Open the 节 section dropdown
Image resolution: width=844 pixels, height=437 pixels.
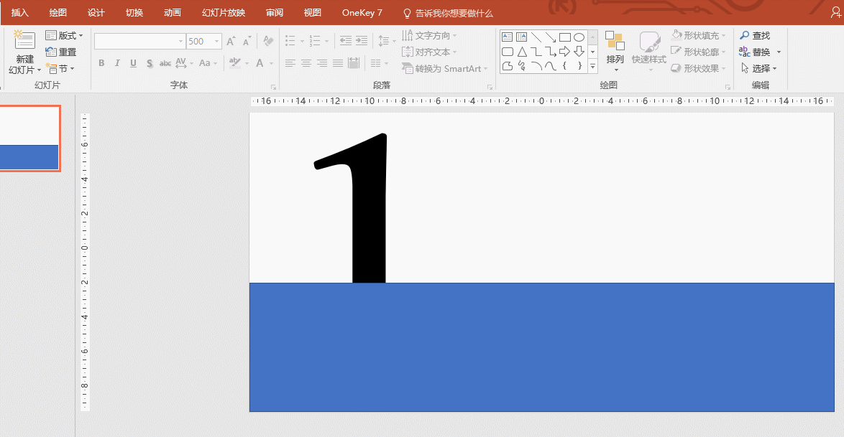coord(60,69)
